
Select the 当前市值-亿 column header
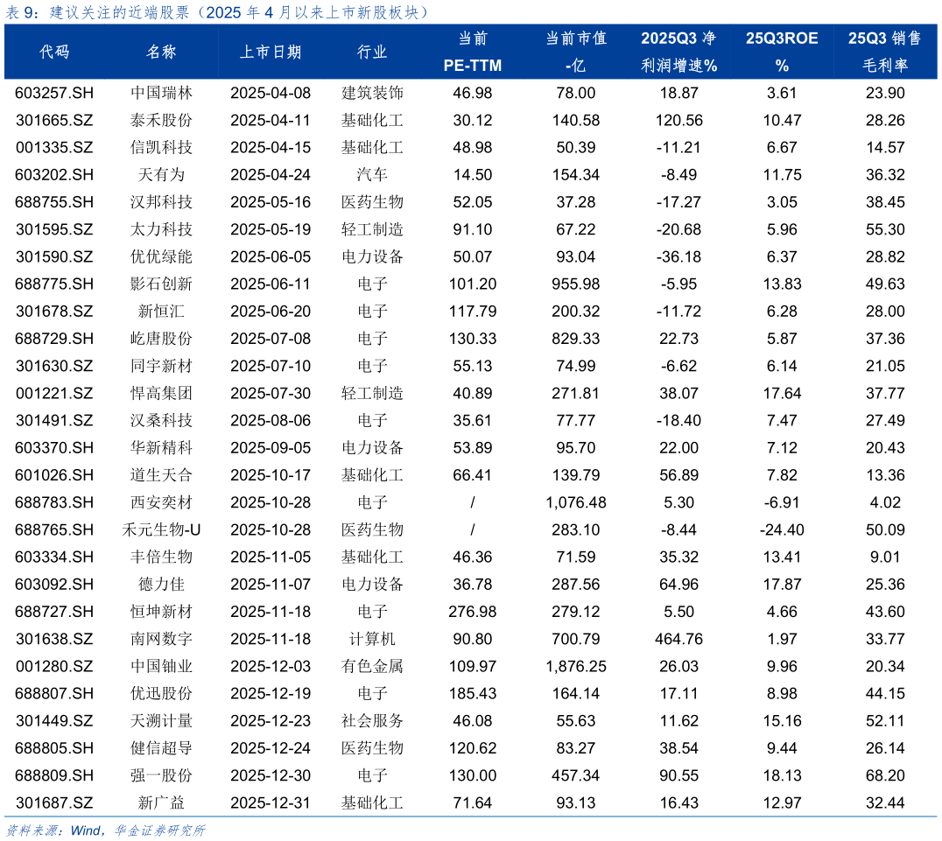tap(576, 52)
